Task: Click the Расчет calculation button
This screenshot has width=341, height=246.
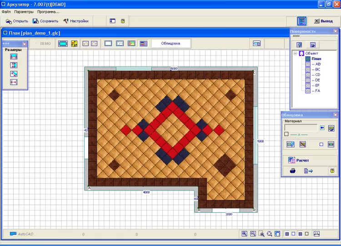Action: click(298, 161)
